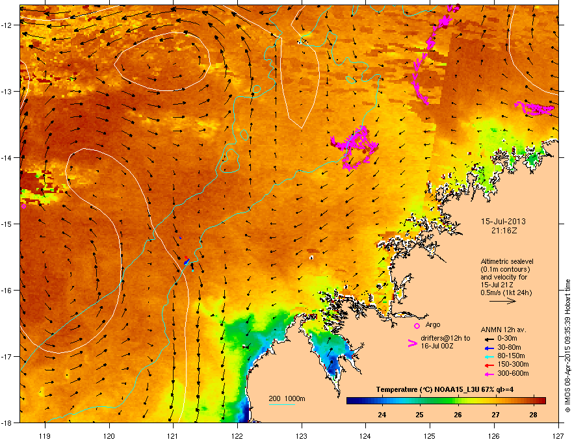Click the longitude axis label '125'
Screen dimensions: 572x442
(430, 436)
